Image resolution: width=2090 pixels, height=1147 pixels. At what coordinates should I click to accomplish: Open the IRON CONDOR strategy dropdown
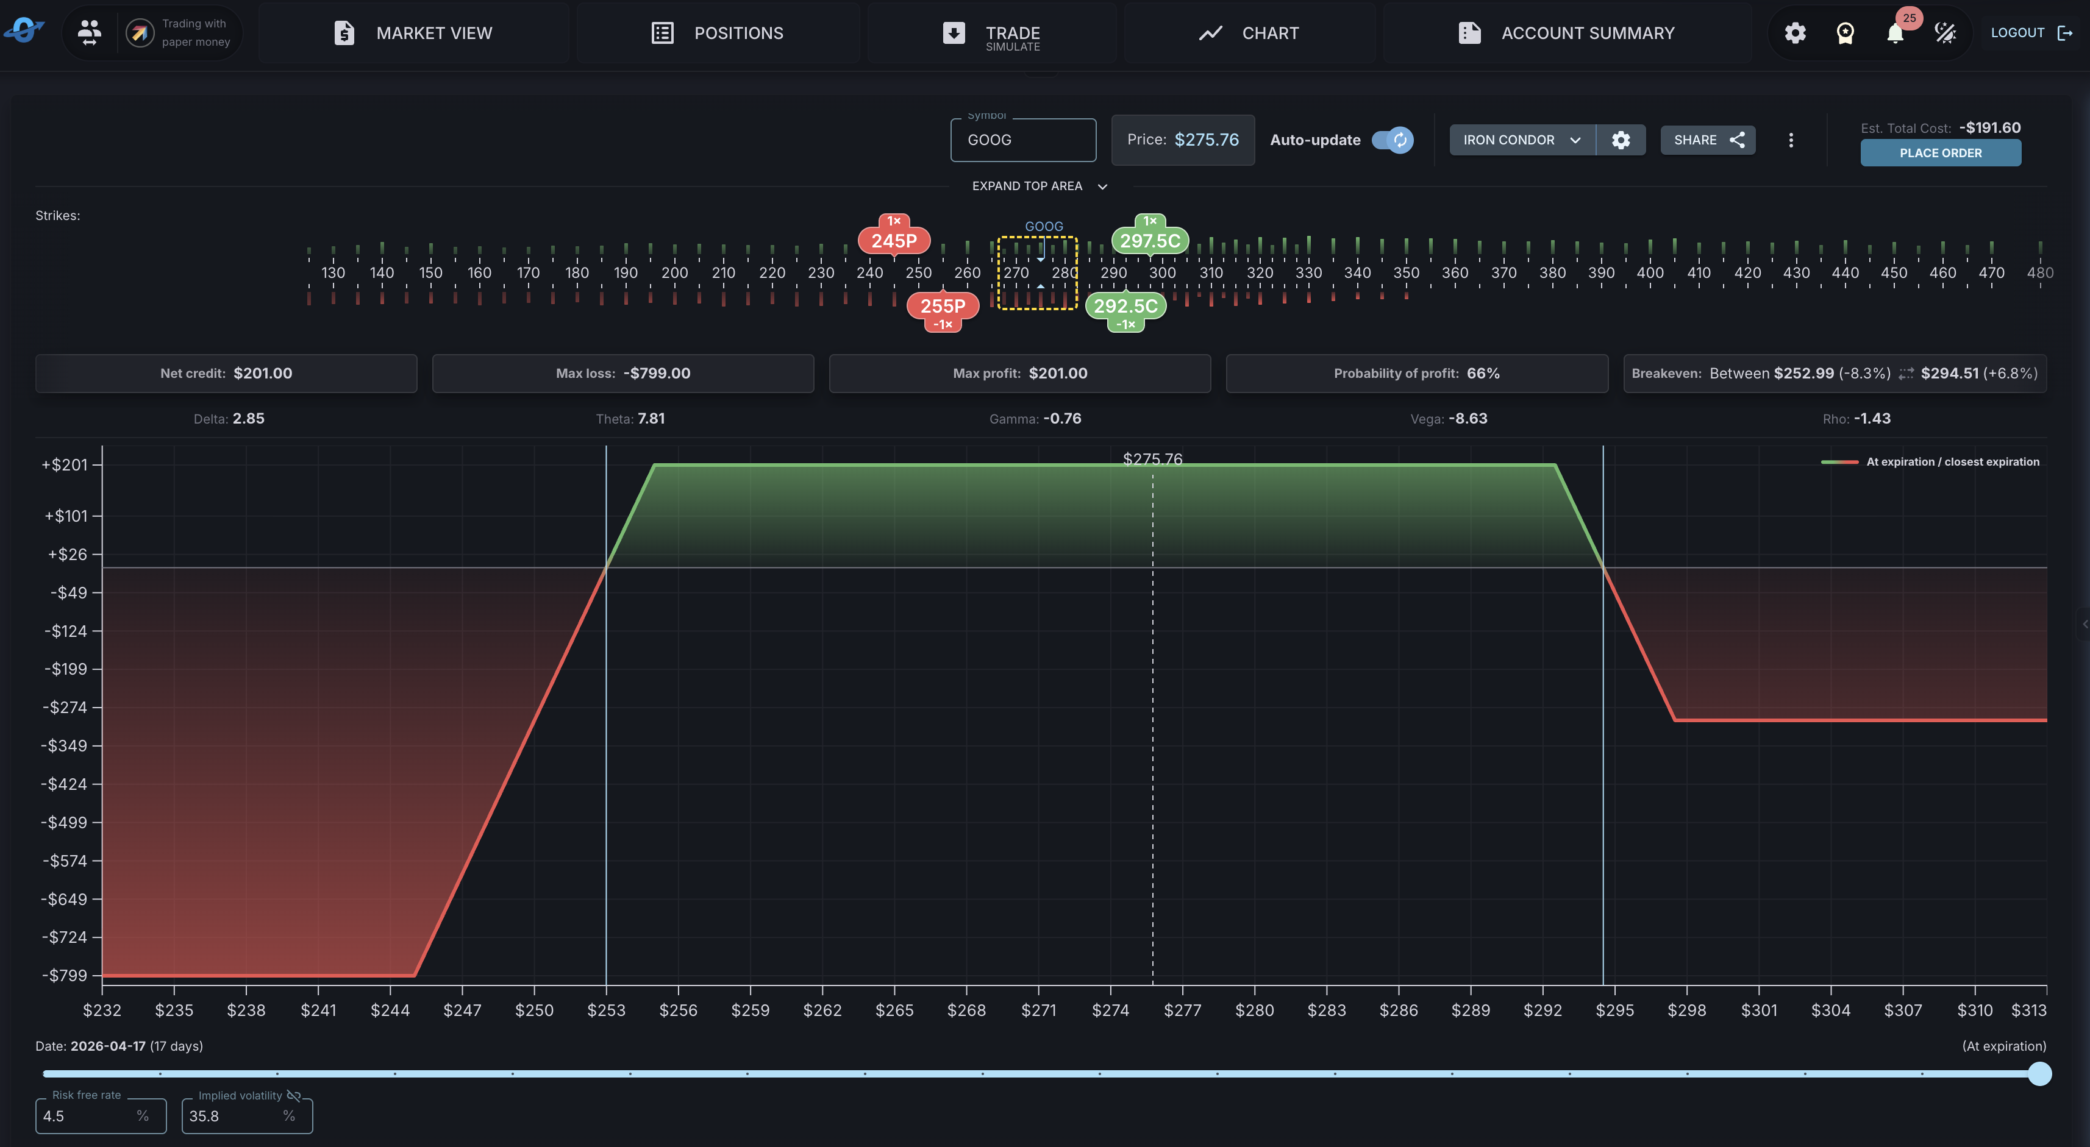[x=1521, y=140]
